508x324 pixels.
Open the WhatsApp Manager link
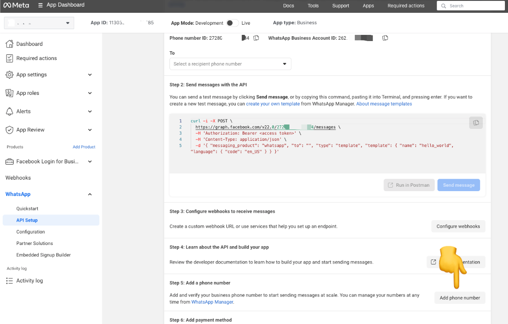tap(212, 302)
